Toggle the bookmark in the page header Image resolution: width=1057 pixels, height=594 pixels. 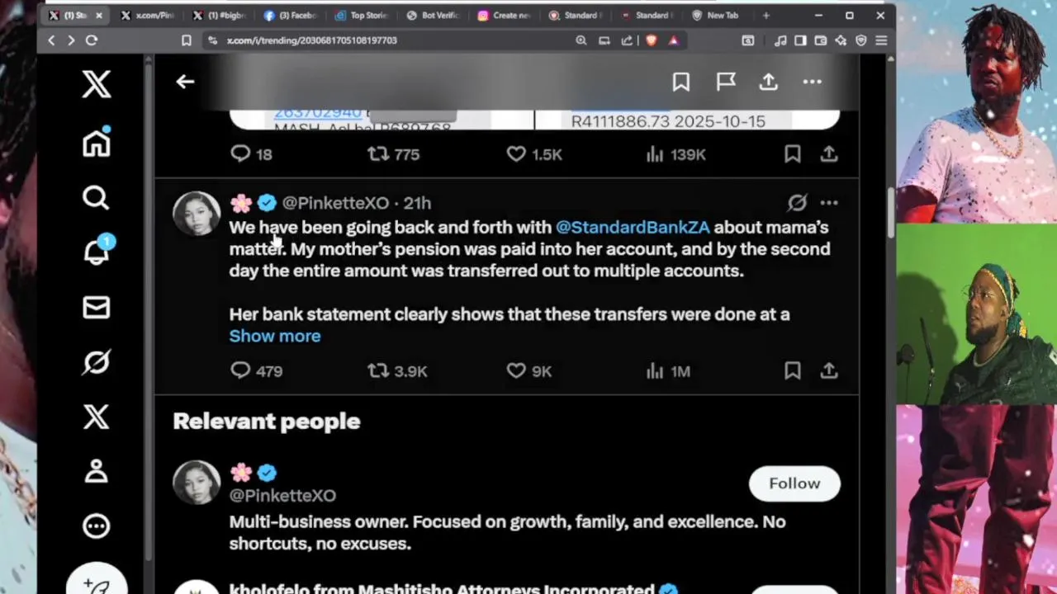click(x=680, y=82)
